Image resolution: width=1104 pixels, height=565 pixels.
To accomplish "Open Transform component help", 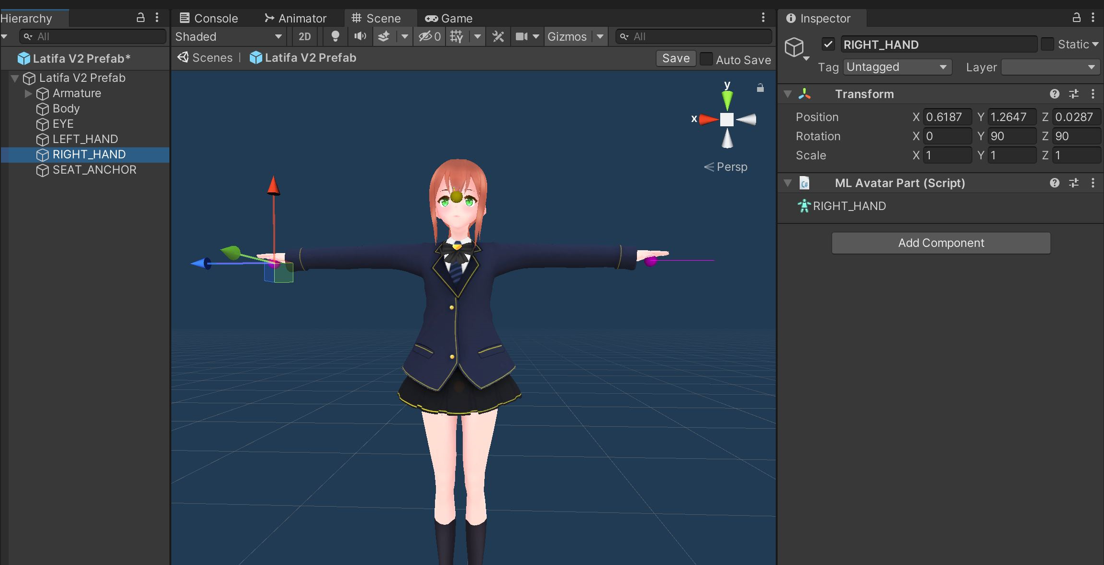I will tap(1055, 94).
